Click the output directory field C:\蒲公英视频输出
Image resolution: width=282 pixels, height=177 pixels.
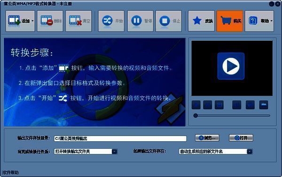(120, 138)
